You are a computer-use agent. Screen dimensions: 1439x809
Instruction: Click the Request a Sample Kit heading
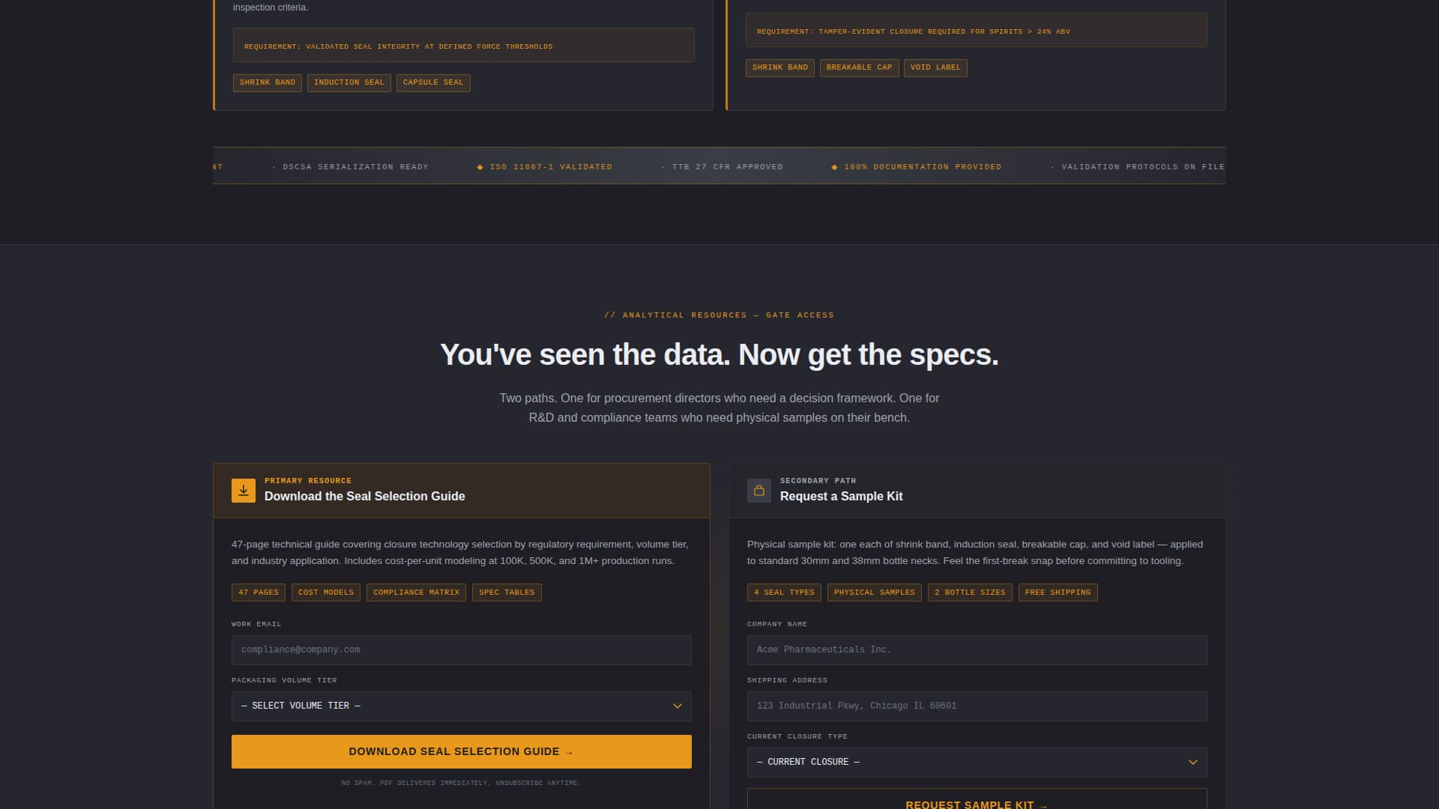[x=841, y=497]
